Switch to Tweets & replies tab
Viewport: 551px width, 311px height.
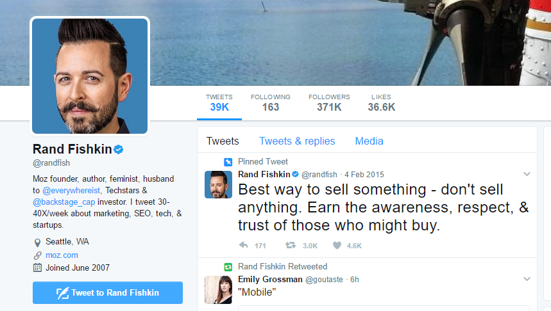[297, 141]
